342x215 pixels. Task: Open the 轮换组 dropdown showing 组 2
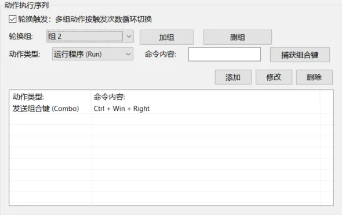pos(90,36)
